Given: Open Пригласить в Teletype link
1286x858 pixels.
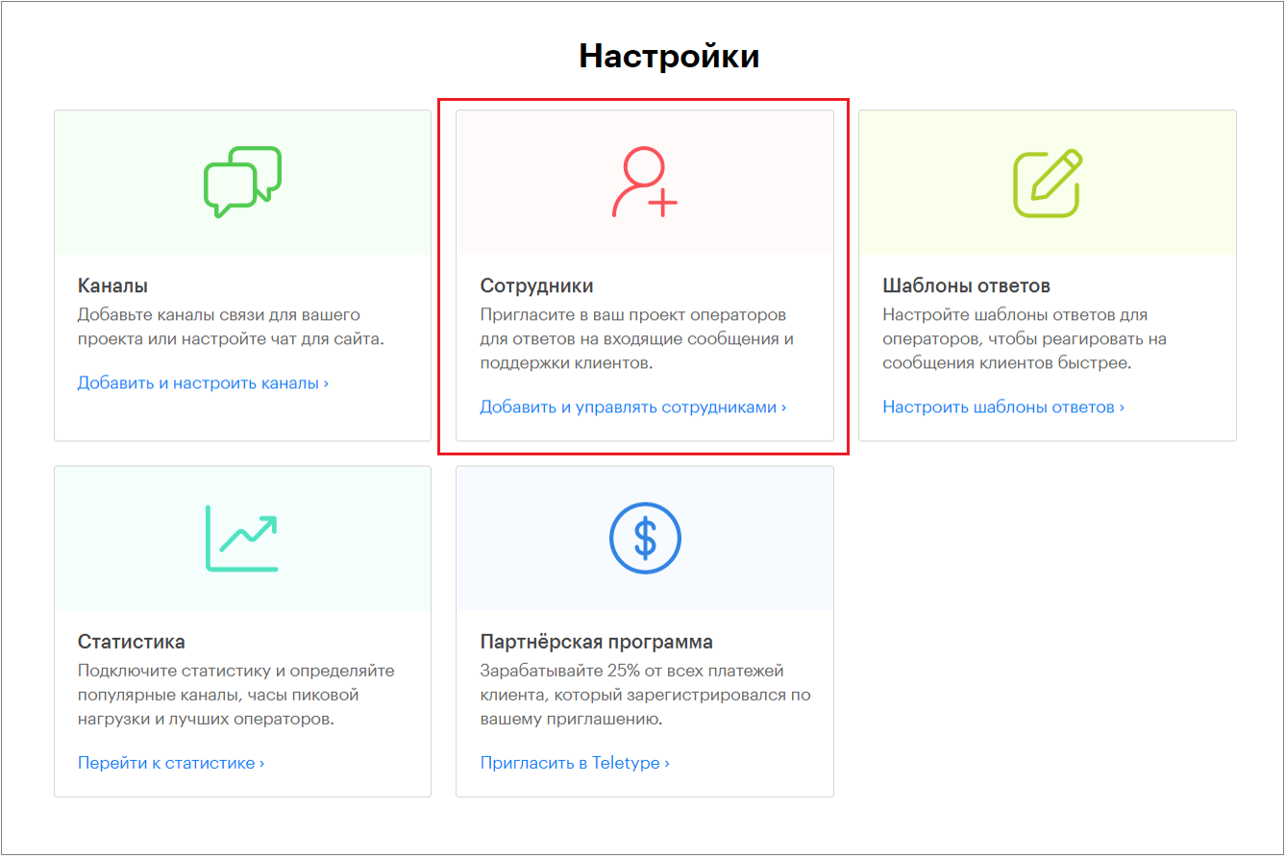Looking at the screenshot, I should click(x=575, y=763).
